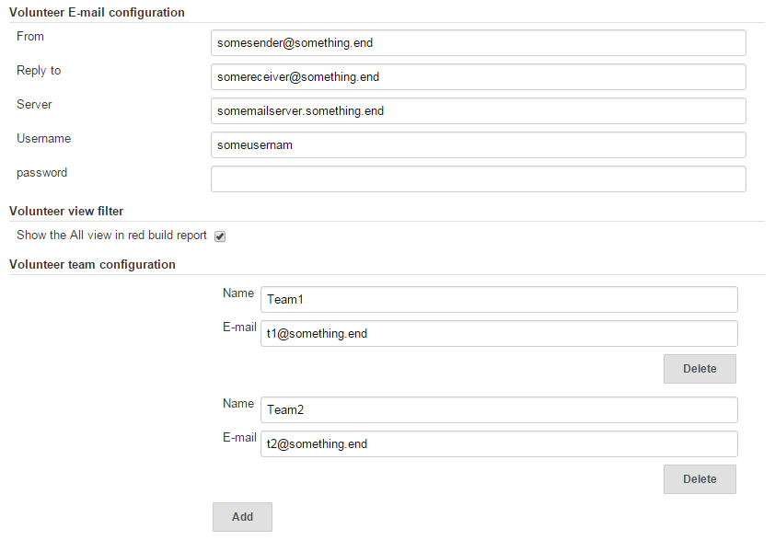Delete the Team1 entry
Screen dimensions: 775x552
click(700, 369)
